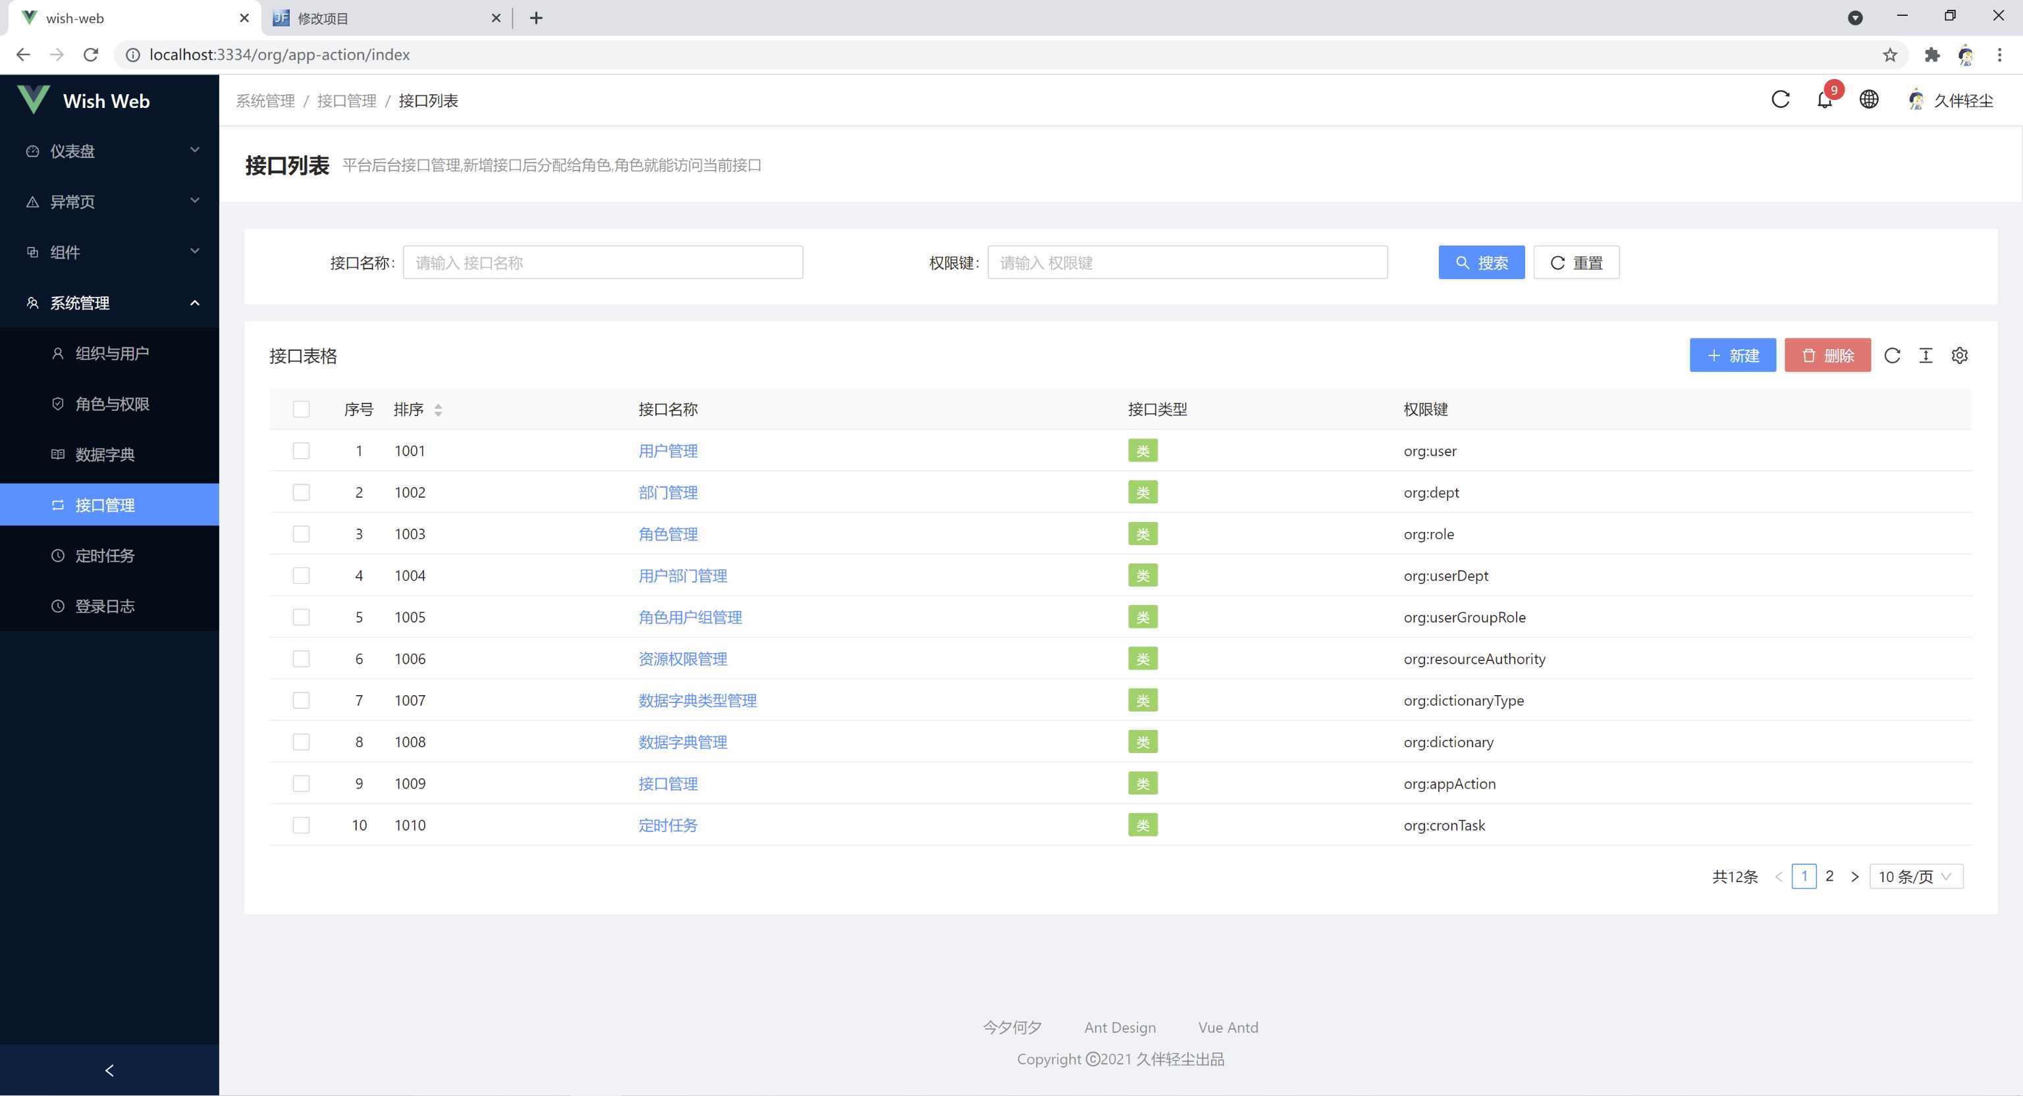Click the 久伴轻尘 user avatar
The width and height of the screenshot is (2023, 1096).
(x=1917, y=99)
